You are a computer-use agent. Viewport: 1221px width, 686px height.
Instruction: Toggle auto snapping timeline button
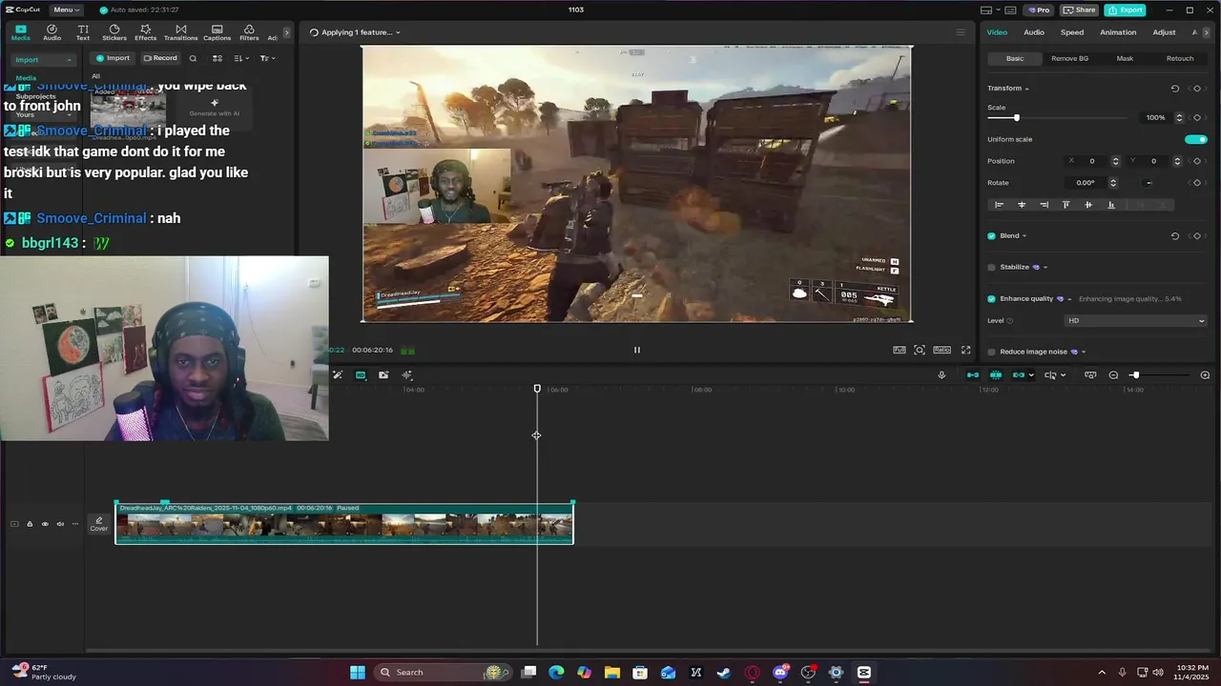pyautogui.click(x=996, y=375)
